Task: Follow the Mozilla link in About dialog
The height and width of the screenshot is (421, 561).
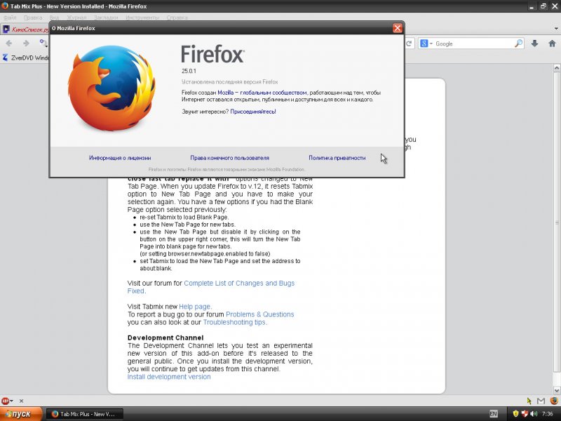Action: tap(225, 93)
